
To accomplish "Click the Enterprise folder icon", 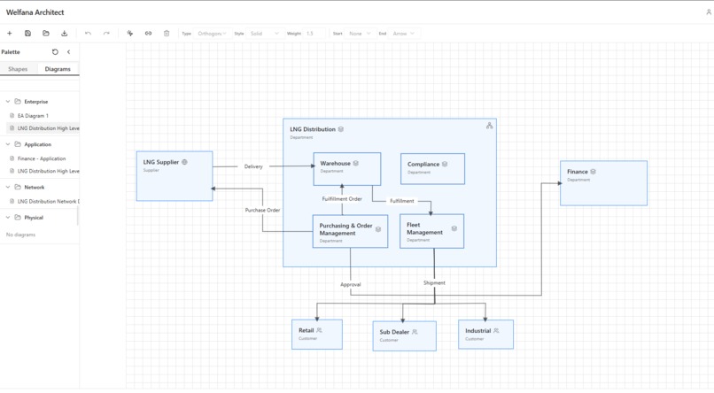I will tap(18, 102).
